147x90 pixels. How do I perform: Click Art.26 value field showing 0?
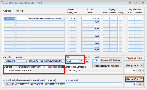(x=130, y=70)
